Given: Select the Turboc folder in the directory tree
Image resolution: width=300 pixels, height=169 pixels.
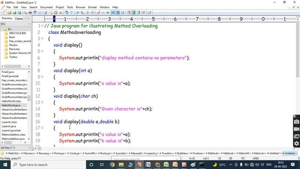Looking at the screenshot, I should tap(13, 57).
